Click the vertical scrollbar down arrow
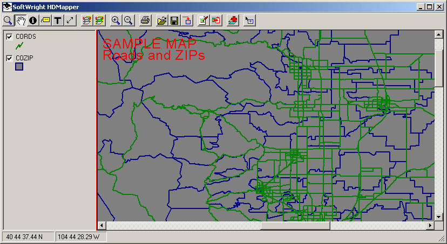447x244 pixels. tap(438, 217)
